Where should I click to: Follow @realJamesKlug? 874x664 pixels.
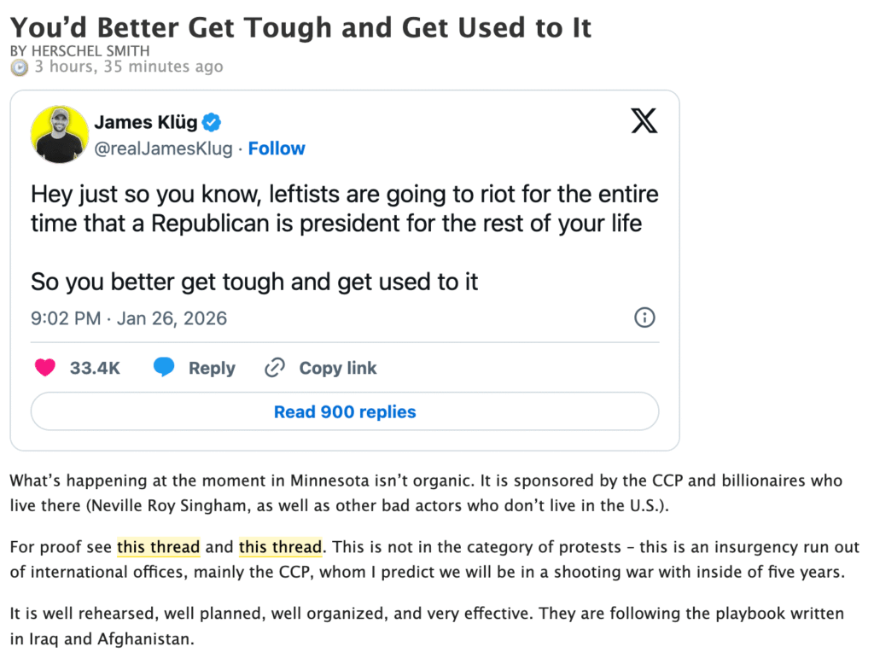point(277,149)
